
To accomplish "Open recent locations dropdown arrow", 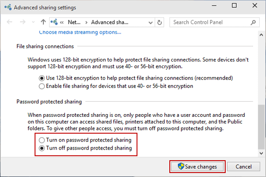I will tap(33, 22).
